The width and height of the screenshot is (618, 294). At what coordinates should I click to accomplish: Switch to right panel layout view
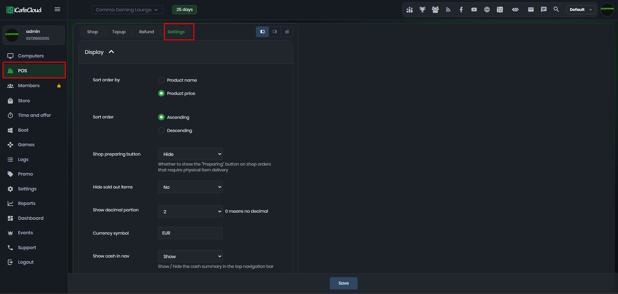[275, 32]
